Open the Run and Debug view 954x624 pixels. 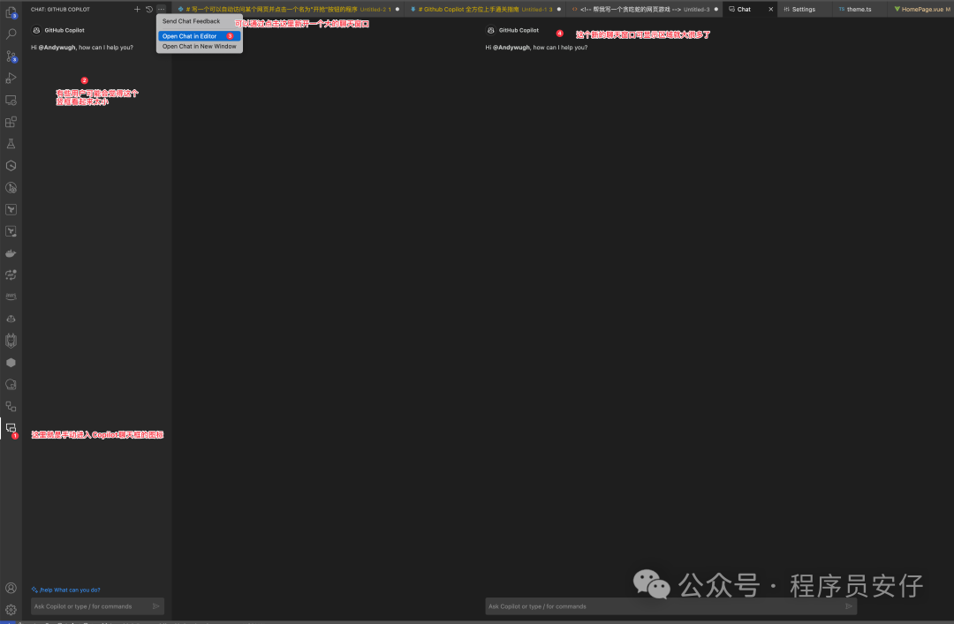pos(11,78)
